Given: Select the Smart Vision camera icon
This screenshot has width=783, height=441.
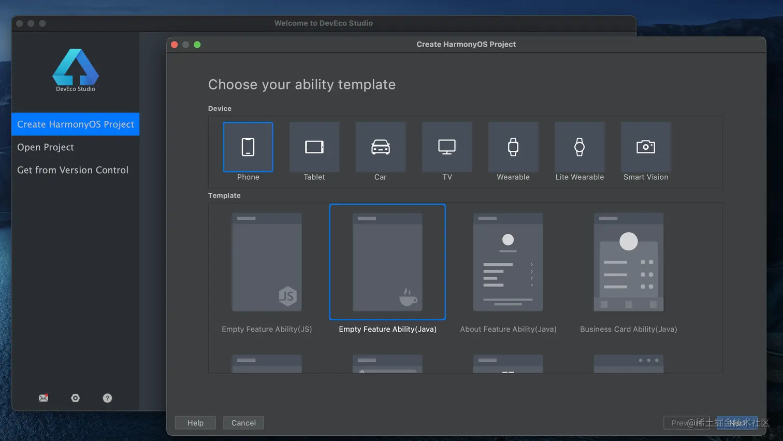Looking at the screenshot, I should 646,147.
